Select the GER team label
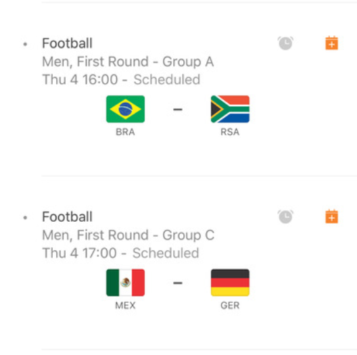 [230, 306]
